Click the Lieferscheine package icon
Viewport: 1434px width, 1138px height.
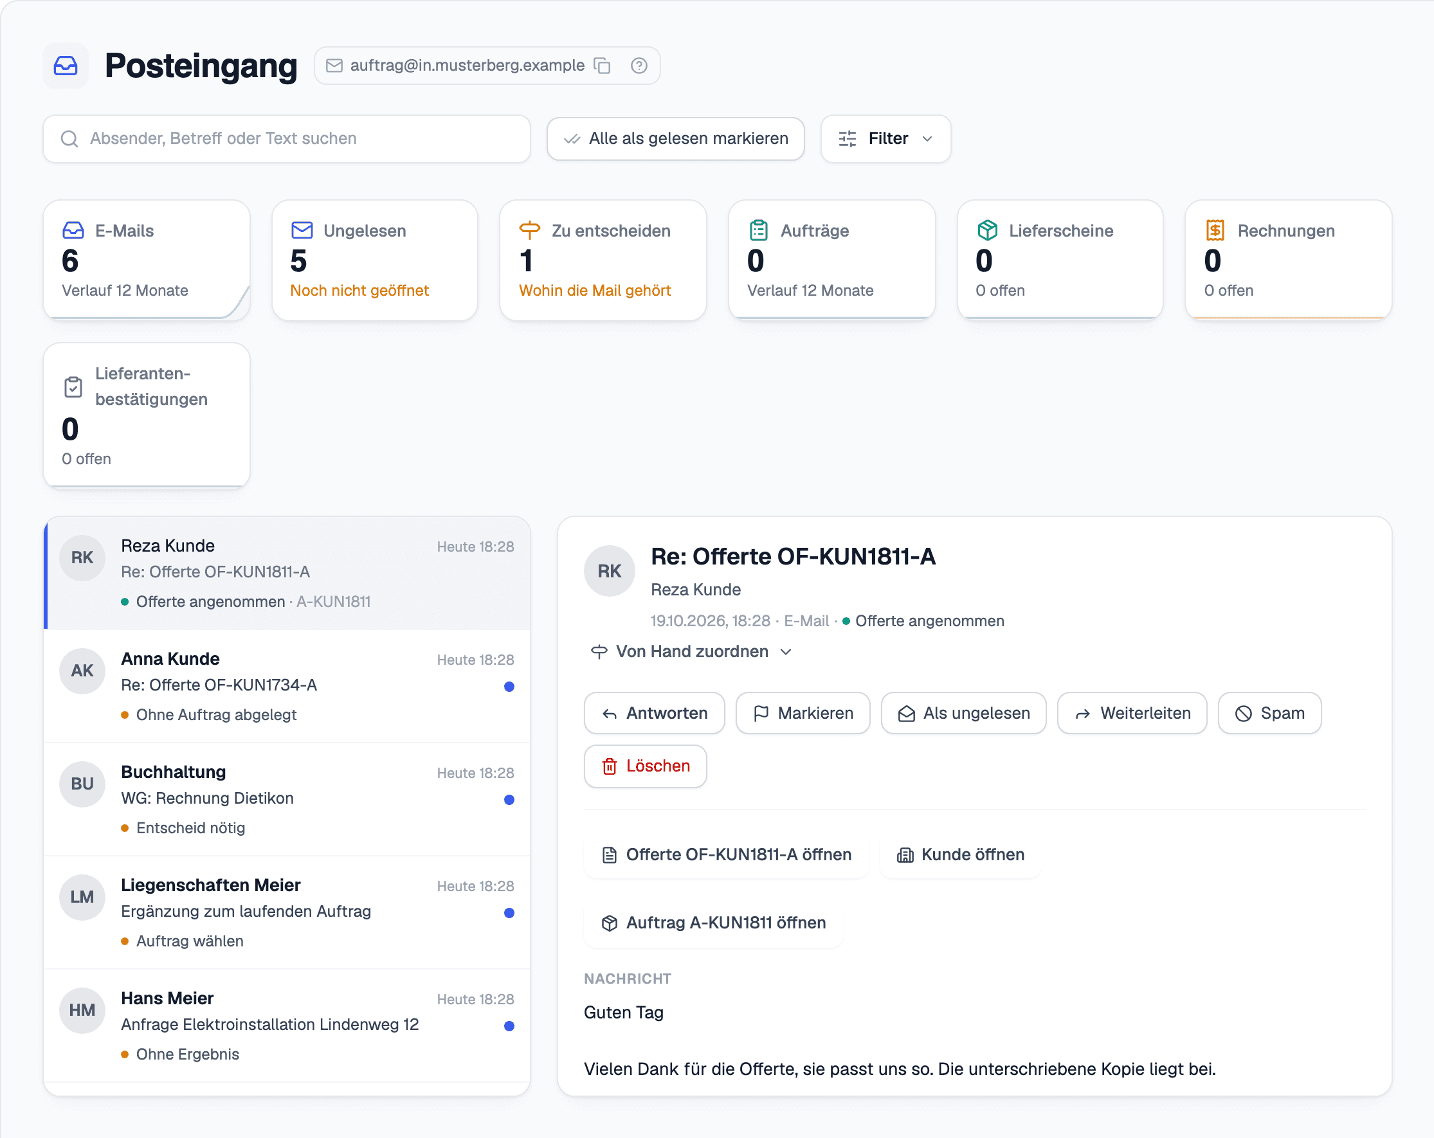click(x=987, y=231)
